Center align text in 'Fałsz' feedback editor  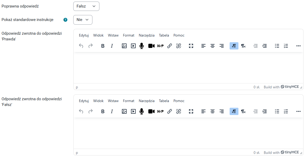[213, 111]
